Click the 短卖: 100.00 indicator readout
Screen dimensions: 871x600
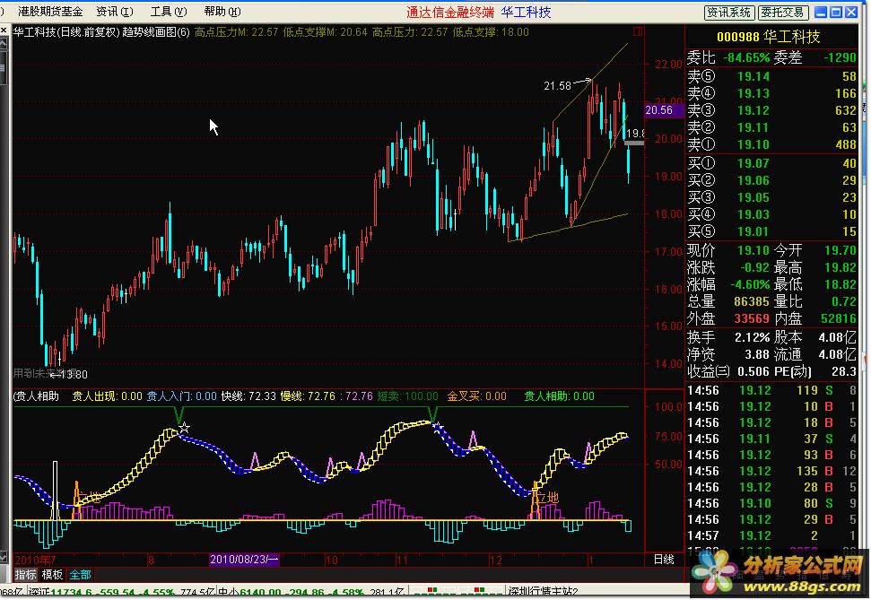click(408, 396)
